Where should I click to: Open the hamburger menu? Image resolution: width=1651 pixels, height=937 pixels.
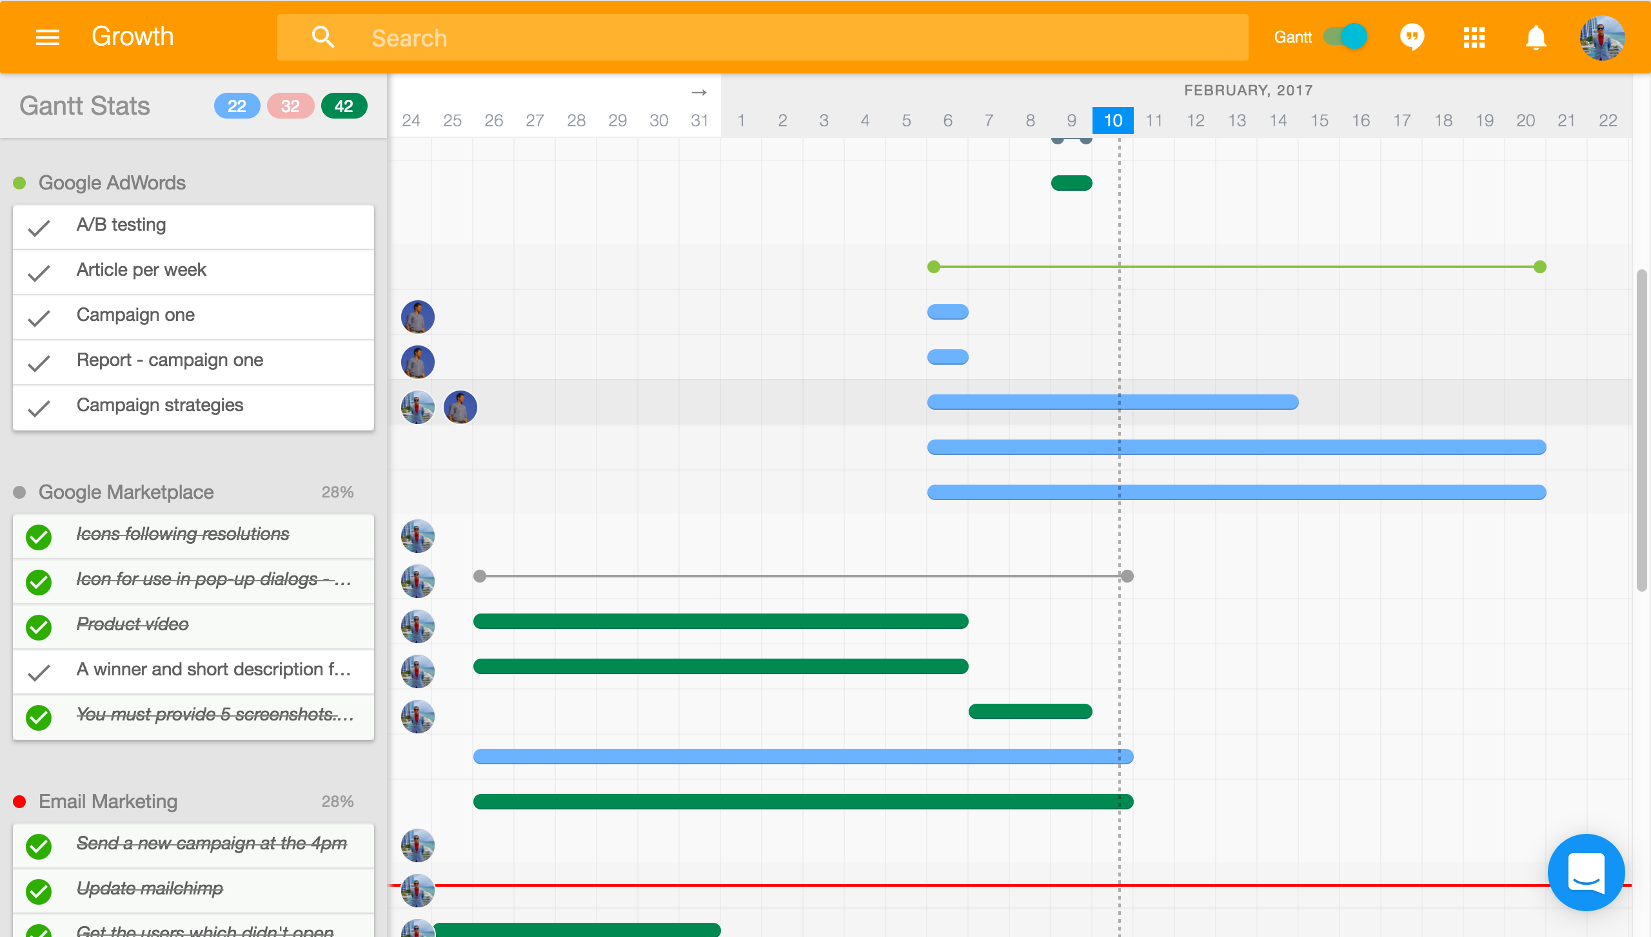click(x=47, y=37)
